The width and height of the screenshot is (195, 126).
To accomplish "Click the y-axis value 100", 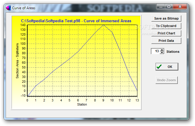I will coord(23,44).
